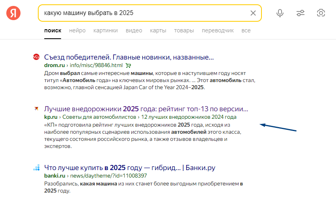Screen dimensions: 336x204
Task: Open the banki.ru domain link
Action: pos(55,176)
